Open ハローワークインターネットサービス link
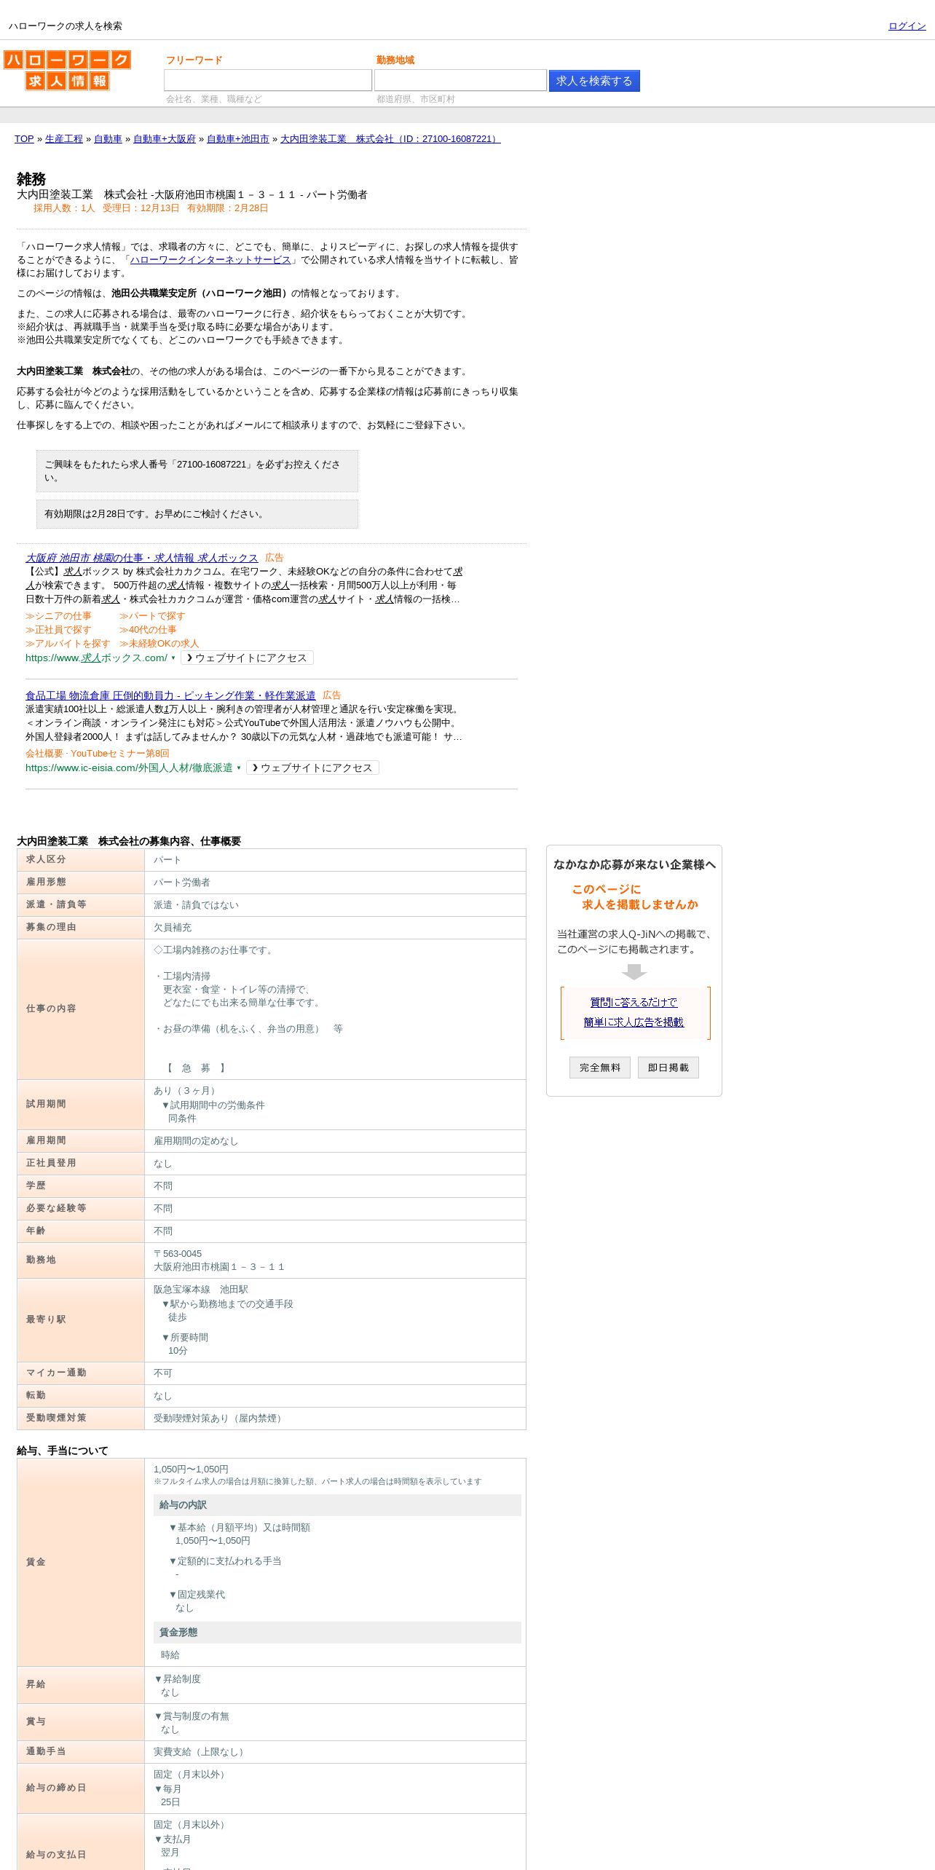 click(210, 260)
